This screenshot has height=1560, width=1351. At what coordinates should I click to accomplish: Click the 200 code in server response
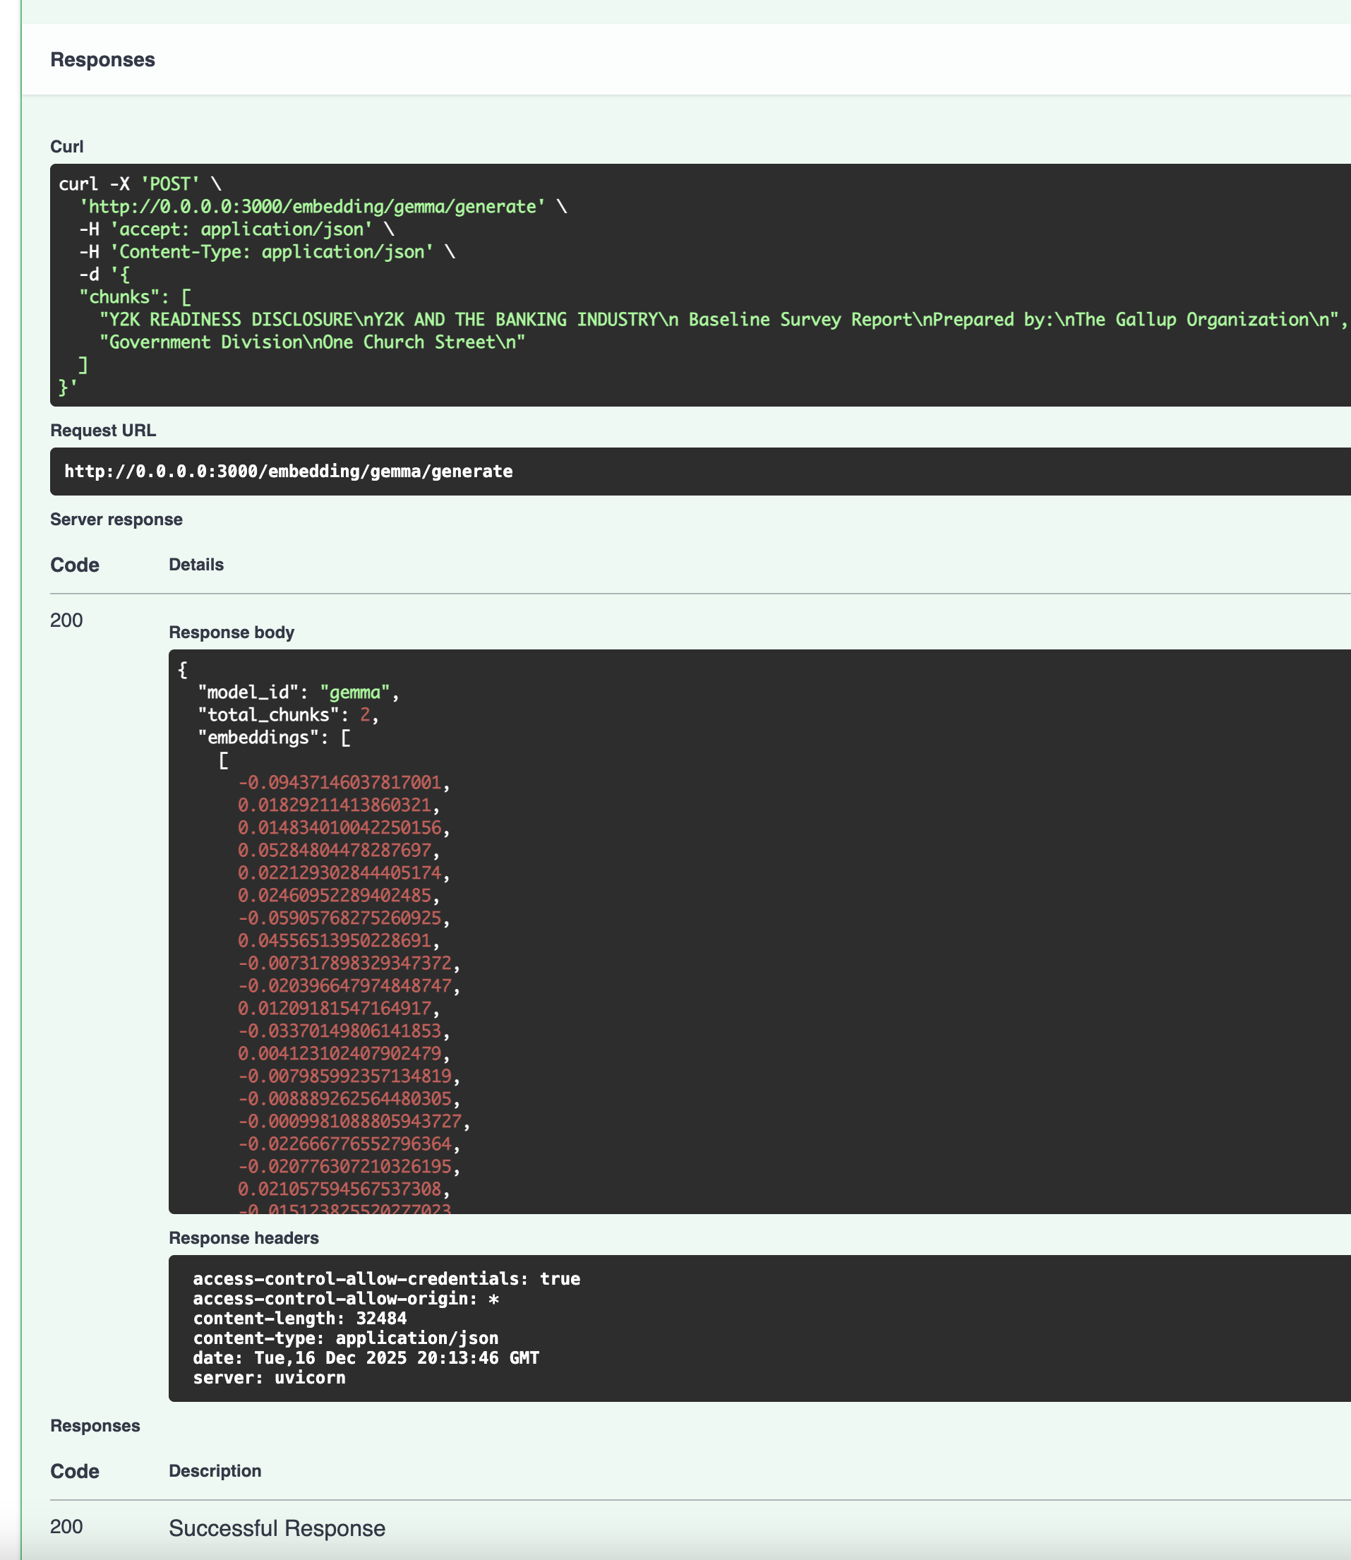coord(66,620)
